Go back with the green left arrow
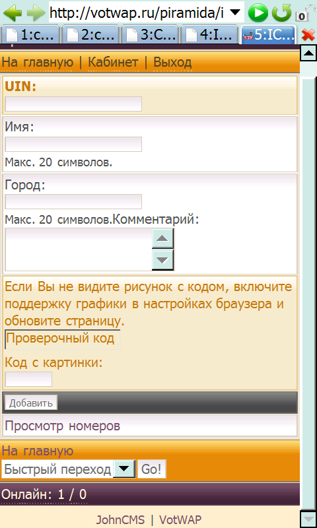The image size is (317, 528). (13, 13)
